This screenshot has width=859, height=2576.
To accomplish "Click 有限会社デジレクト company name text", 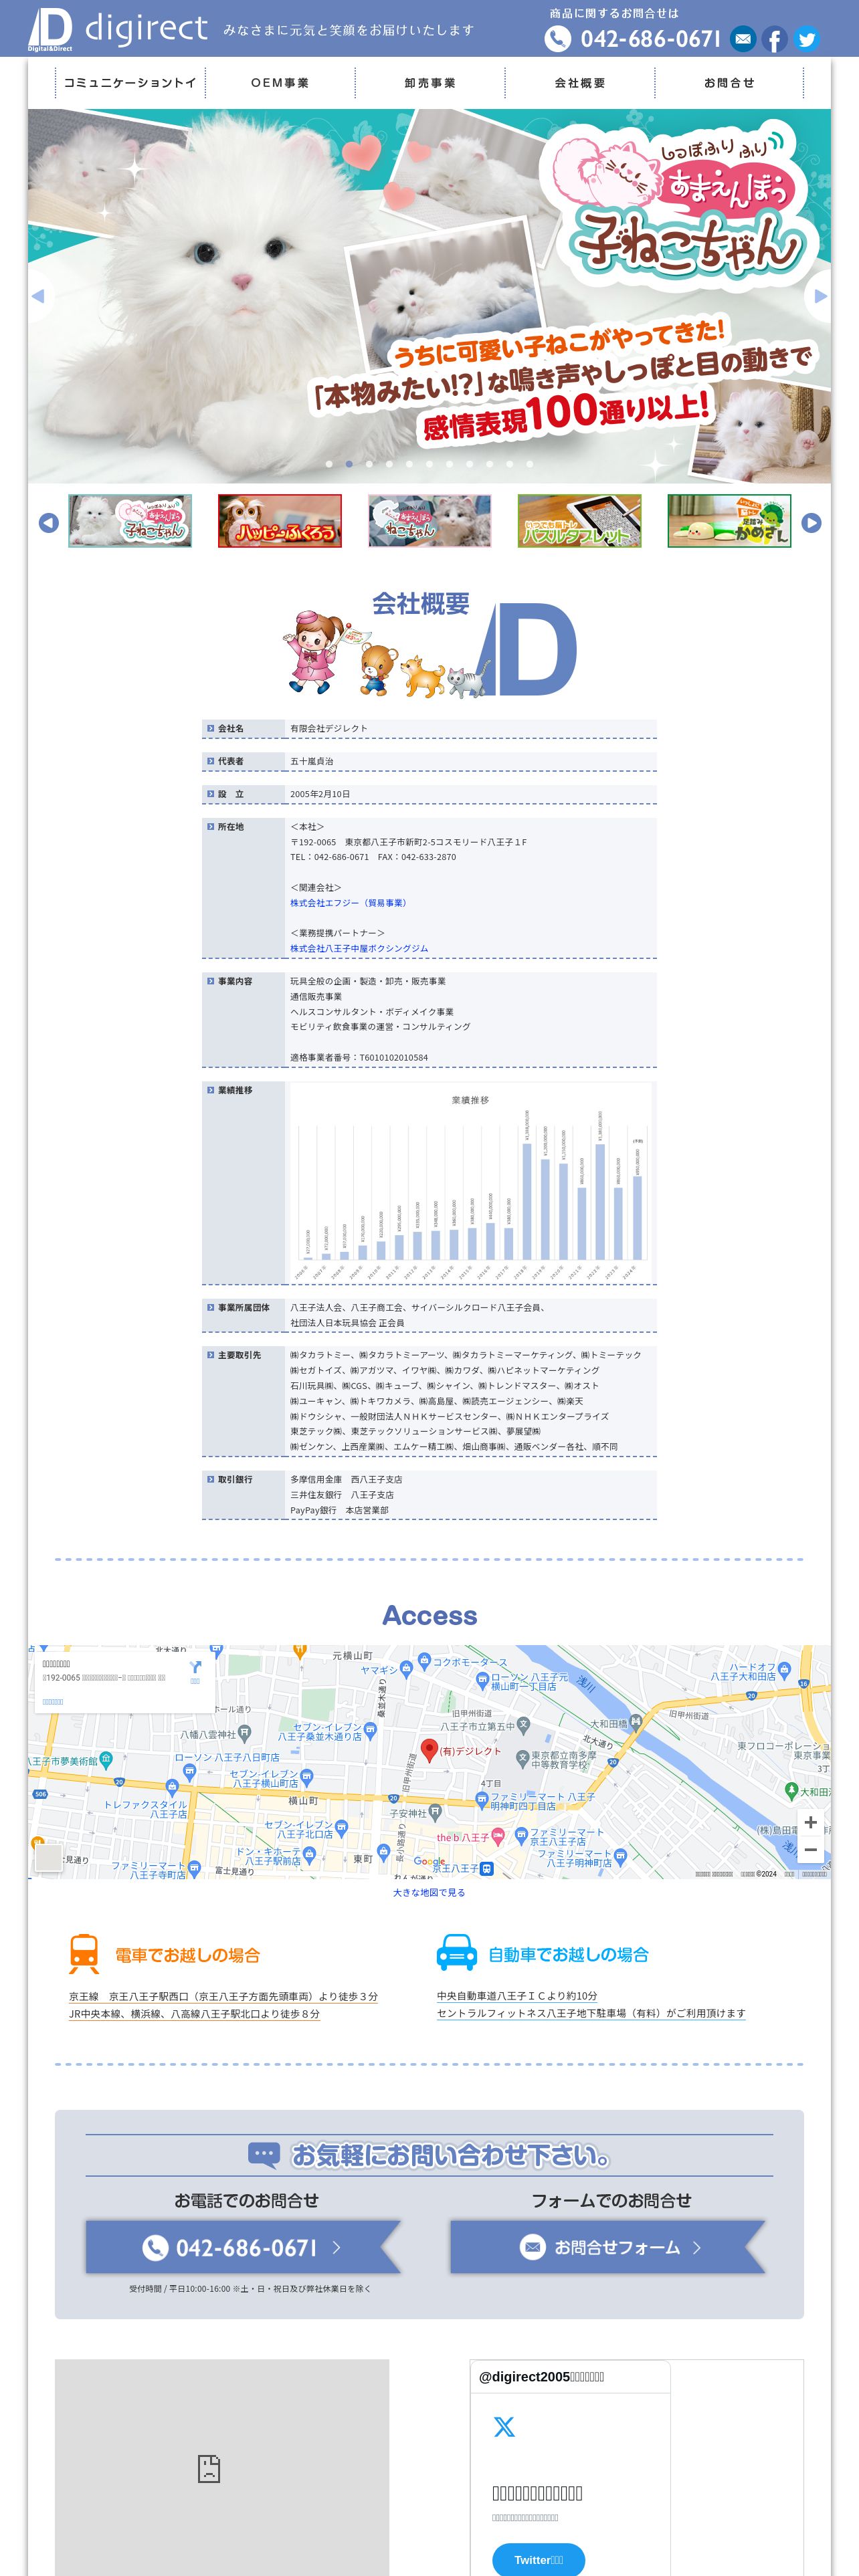I will pyautogui.click(x=329, y=729).
